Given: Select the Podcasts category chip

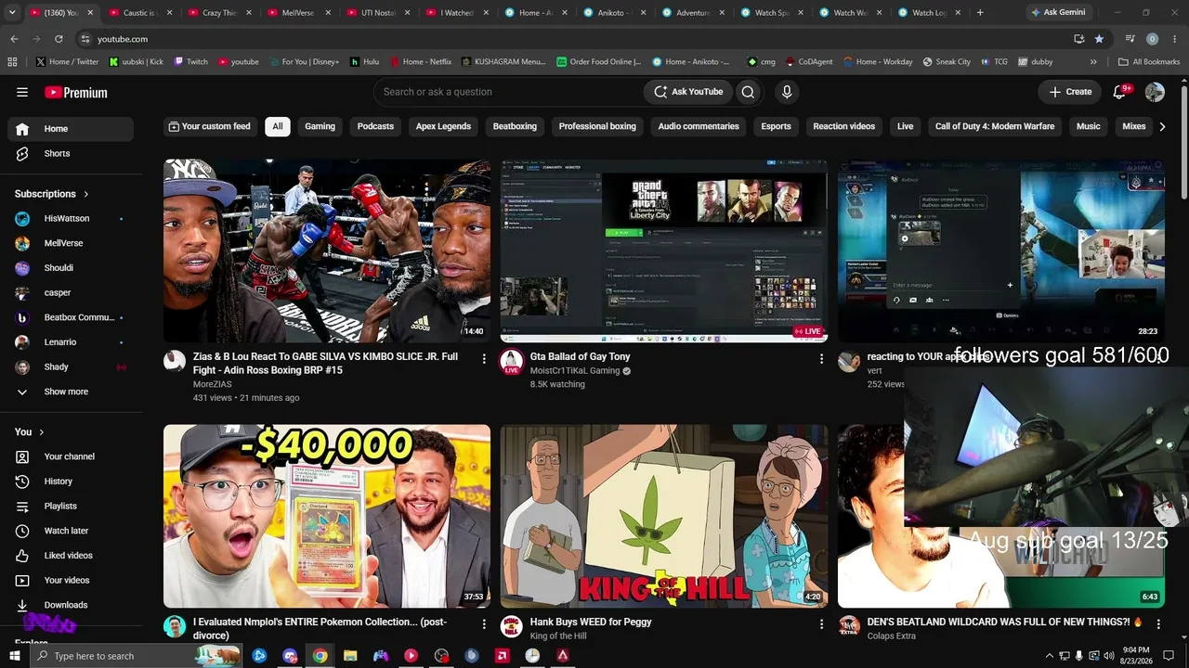Looking at the screenshot, I should pyautogui.click(x=375, y=126).
